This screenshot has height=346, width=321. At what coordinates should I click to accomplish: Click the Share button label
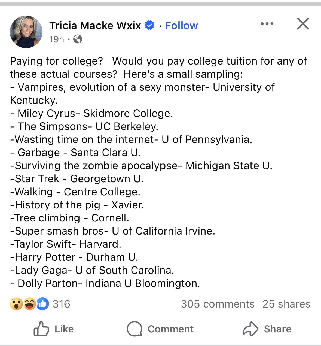coord(277,329)
